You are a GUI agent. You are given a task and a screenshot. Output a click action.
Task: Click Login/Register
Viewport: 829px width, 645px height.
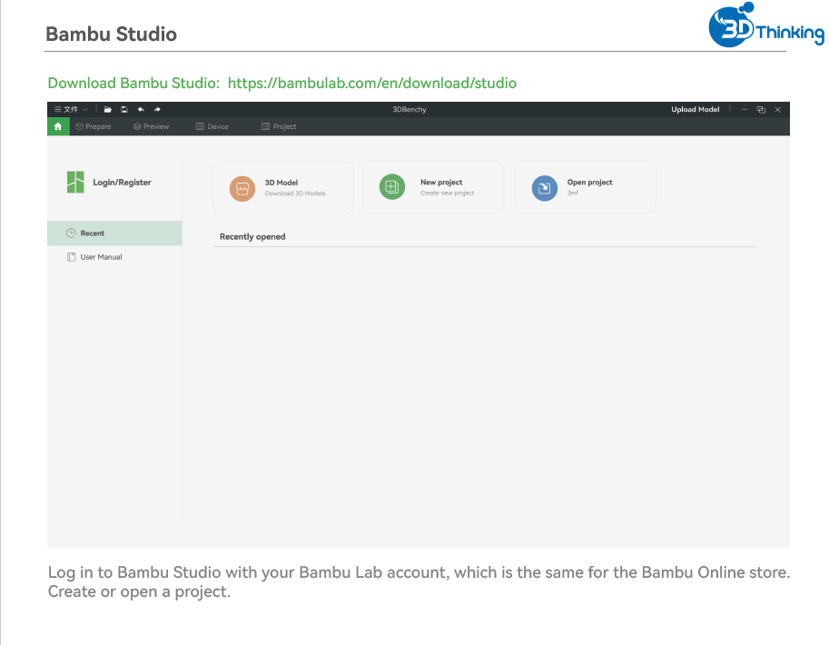pos(123,182)
